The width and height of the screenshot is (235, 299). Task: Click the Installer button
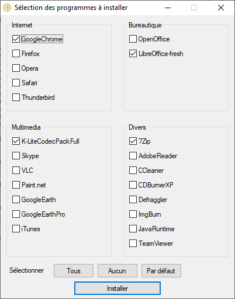(117, 288)
